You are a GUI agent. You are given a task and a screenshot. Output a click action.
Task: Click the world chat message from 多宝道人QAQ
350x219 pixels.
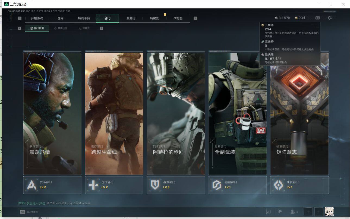(x=54, y=203)
